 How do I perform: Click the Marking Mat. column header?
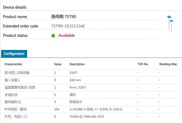168,64
